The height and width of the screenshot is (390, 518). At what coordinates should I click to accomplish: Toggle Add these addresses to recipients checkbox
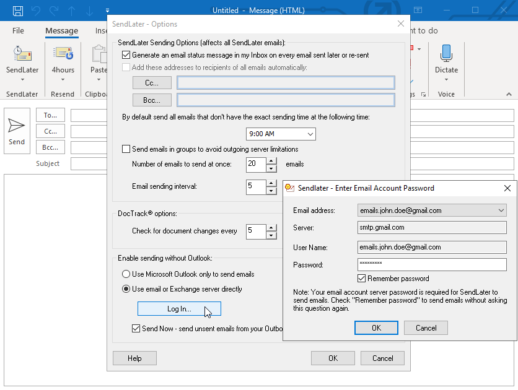[126, 67]
